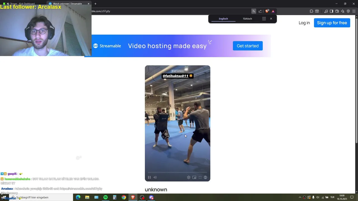Viewport: 358px width, 201px height.
Task: Click the Log in link
Action: 304,23
